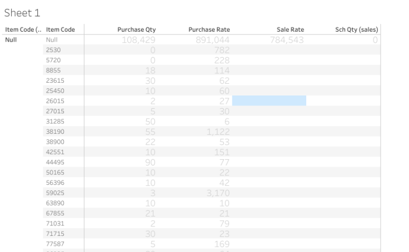Click the 108,429 Purchase Qty total
Image resolution: width=409 pixels, height=252 pixels.
click(138, 40)
